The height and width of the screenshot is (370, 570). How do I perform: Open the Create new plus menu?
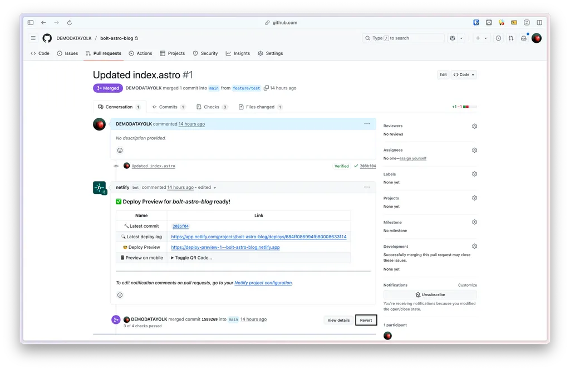(x=481, y=38)
